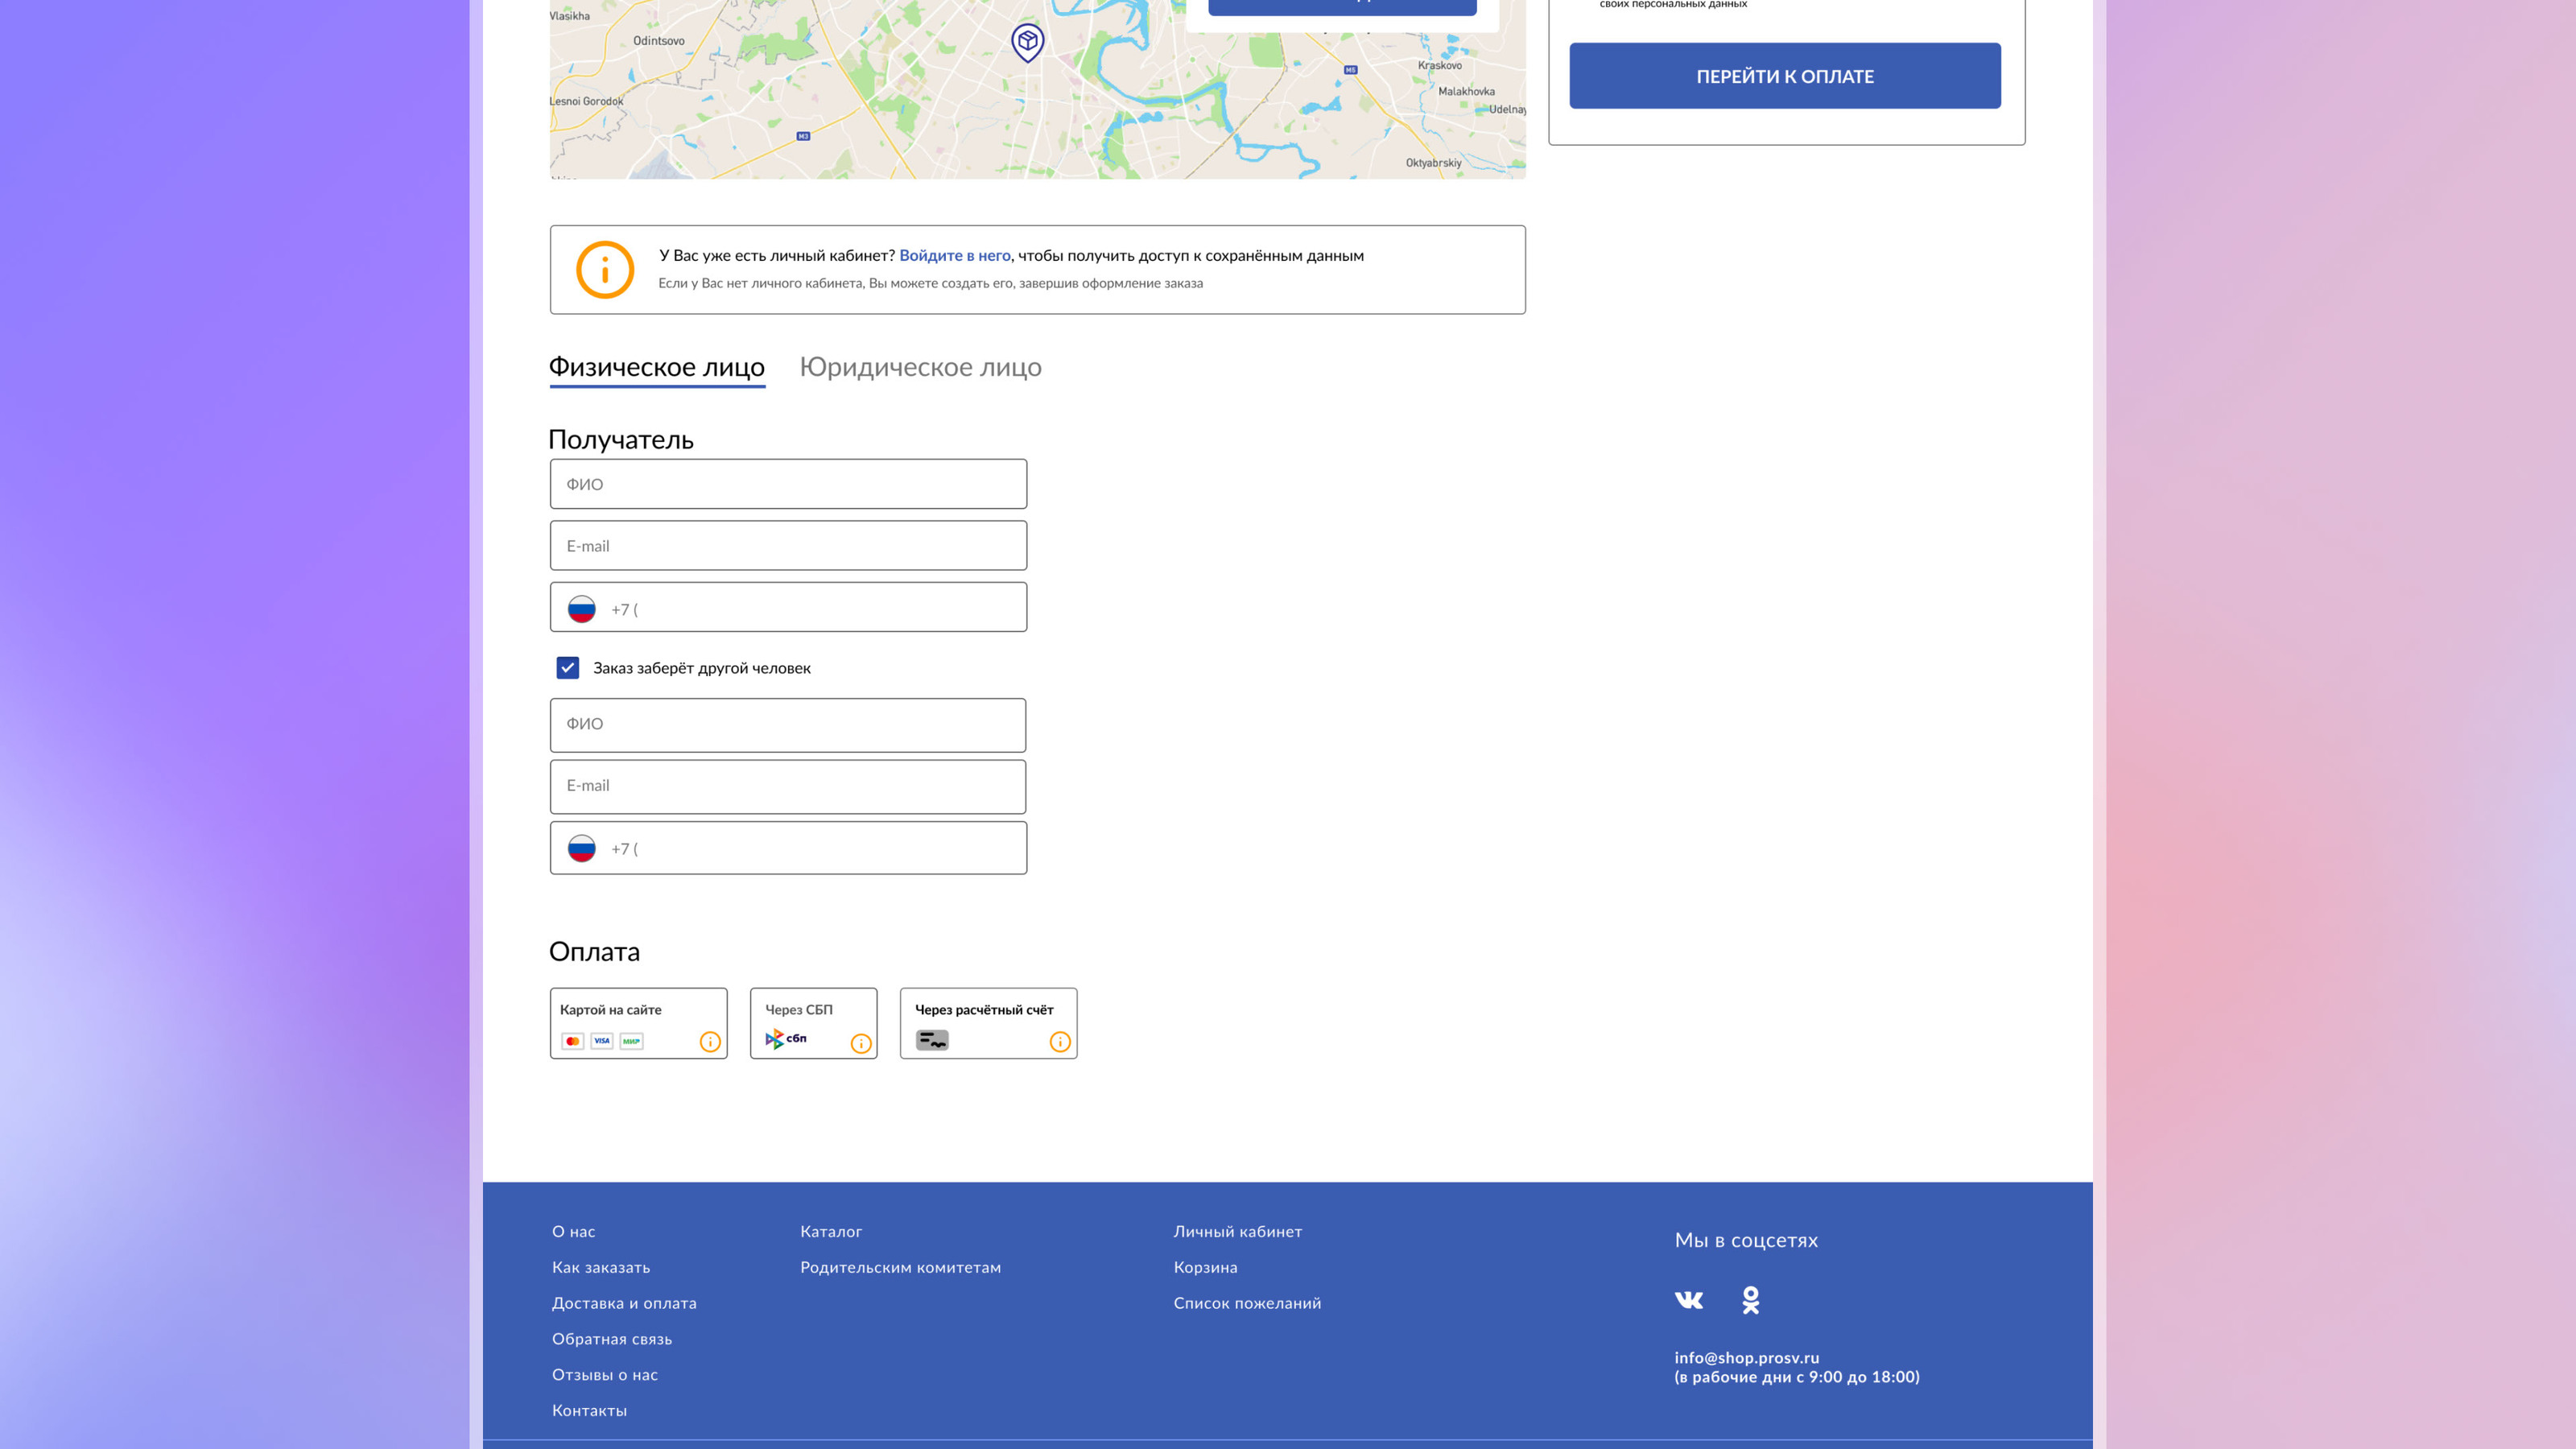Click the second E-mail input field
The image size is (2576, 1449).
[788, 786]
